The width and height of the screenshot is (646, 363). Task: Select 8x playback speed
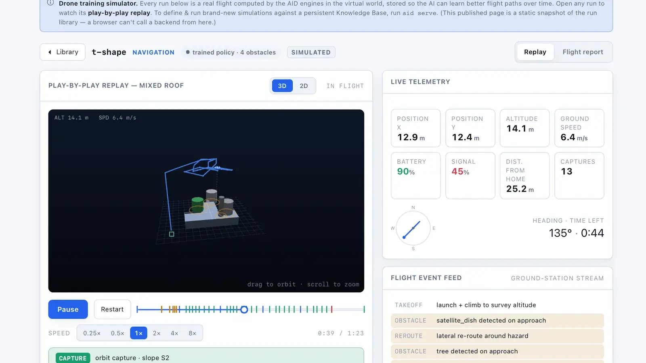tap(192, 333)
